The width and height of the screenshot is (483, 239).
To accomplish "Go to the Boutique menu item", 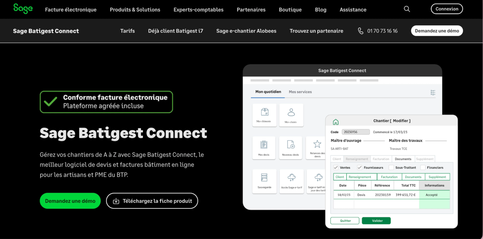I will click(290, 9).
